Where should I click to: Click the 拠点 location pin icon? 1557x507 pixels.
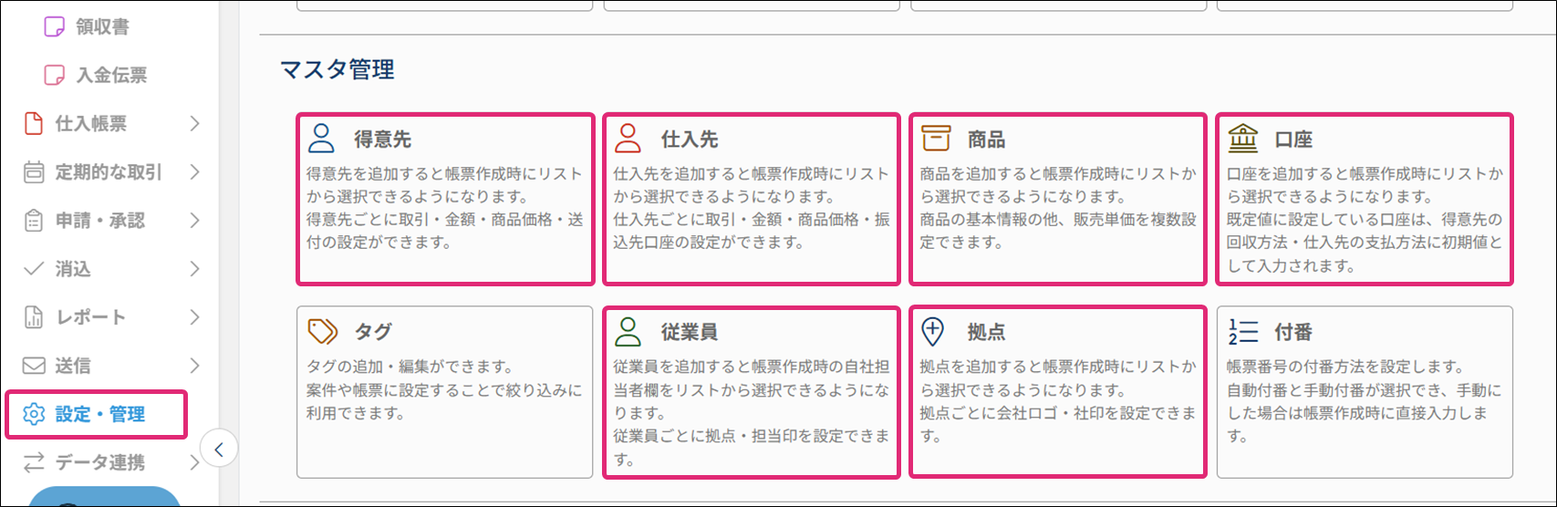(x=932, y=331)
